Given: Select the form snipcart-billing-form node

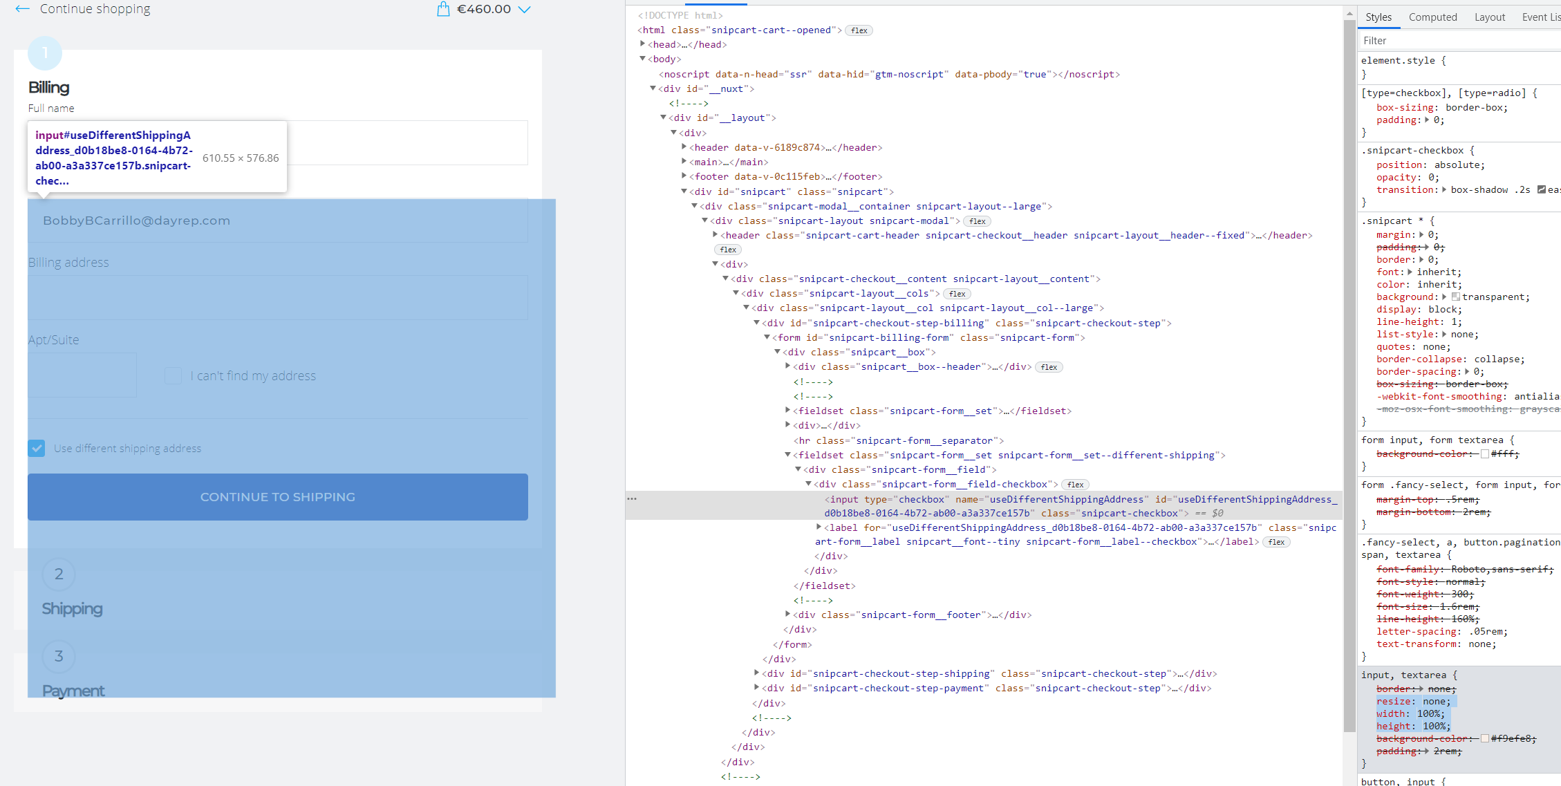Looking at the screenshot, I should click(929, 337).
